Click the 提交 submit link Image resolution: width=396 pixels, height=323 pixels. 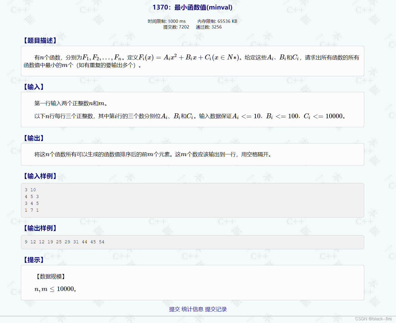tap(174, 309)
